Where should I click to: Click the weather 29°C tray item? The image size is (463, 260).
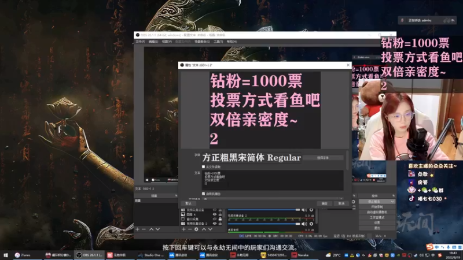[333, 255]
